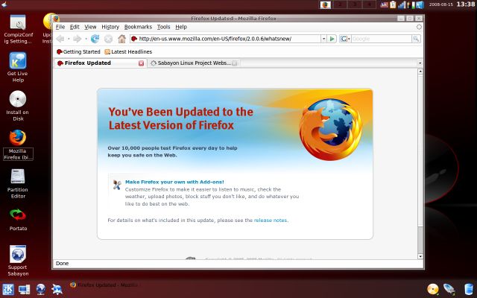Open the Help menu
Screen dimensions: 477x298
click(181, 27)
